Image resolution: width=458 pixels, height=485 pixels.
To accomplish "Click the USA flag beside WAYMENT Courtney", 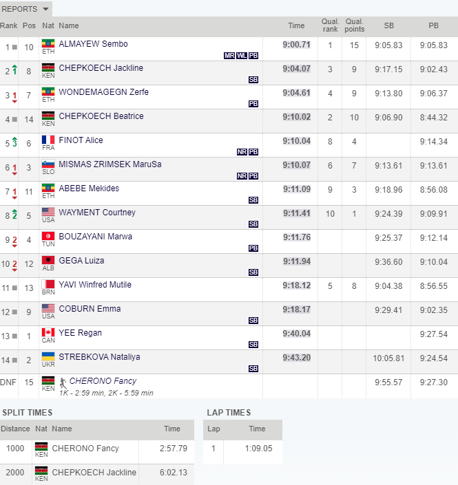I will click(48, 212).
